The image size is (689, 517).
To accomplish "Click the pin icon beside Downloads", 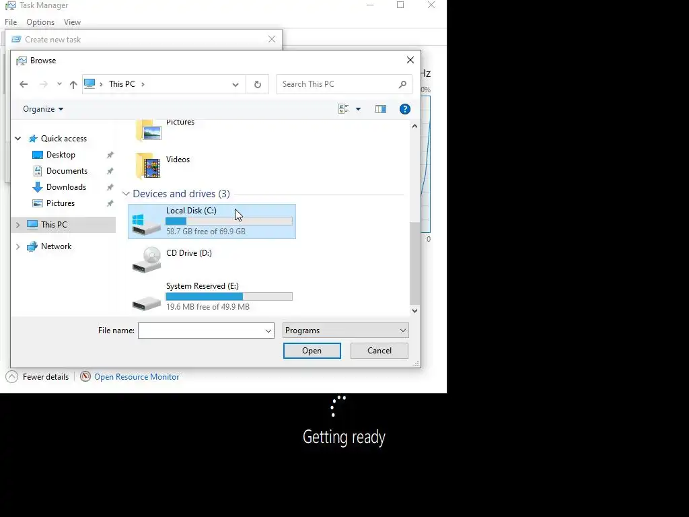I will point(110,187).
